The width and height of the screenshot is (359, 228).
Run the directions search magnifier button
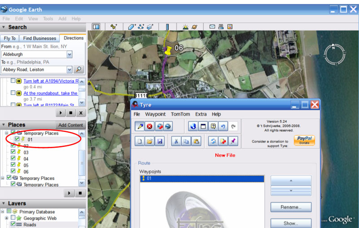[x=79, y=70]
